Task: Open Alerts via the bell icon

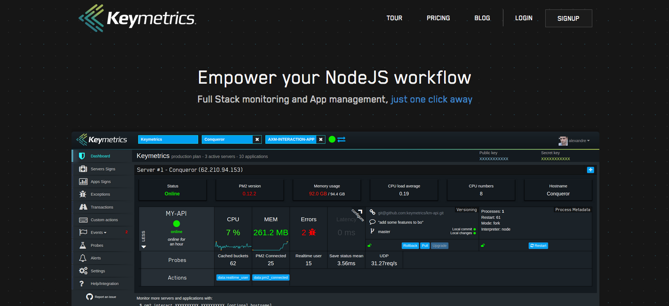Action: point(83,258)
